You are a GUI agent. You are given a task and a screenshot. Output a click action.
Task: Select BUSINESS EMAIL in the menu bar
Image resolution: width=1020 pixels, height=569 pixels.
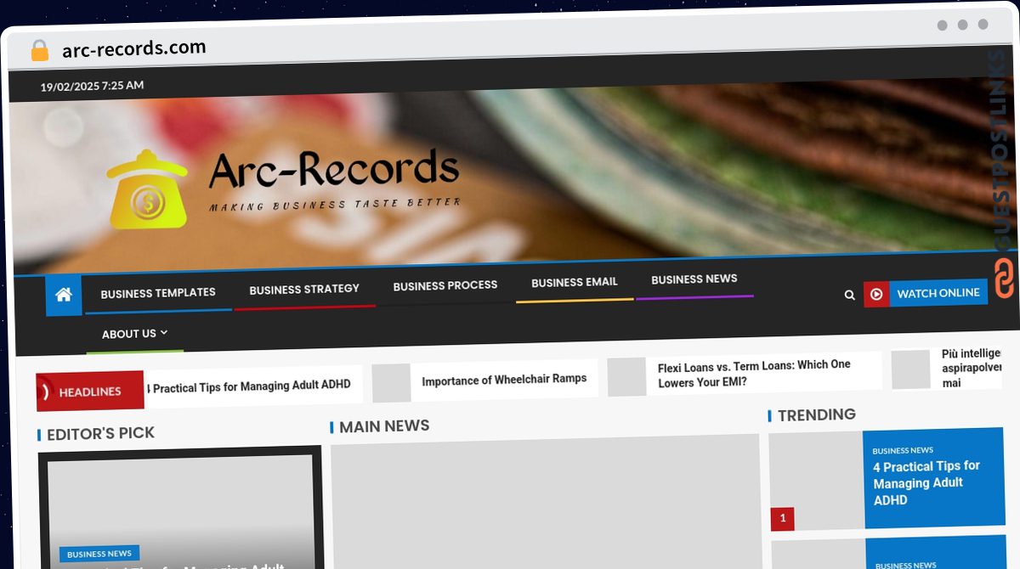pos(574,282)
